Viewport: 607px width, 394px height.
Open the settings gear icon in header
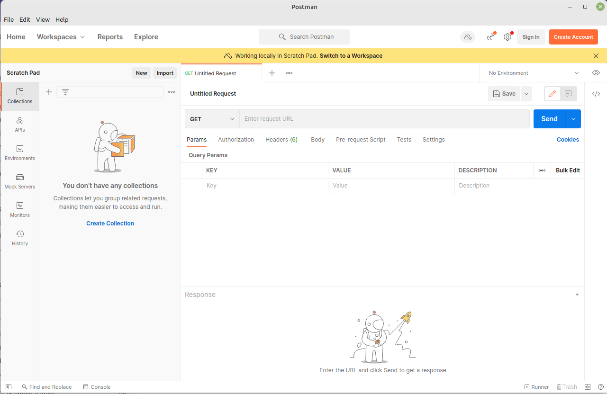click(507, 37)
